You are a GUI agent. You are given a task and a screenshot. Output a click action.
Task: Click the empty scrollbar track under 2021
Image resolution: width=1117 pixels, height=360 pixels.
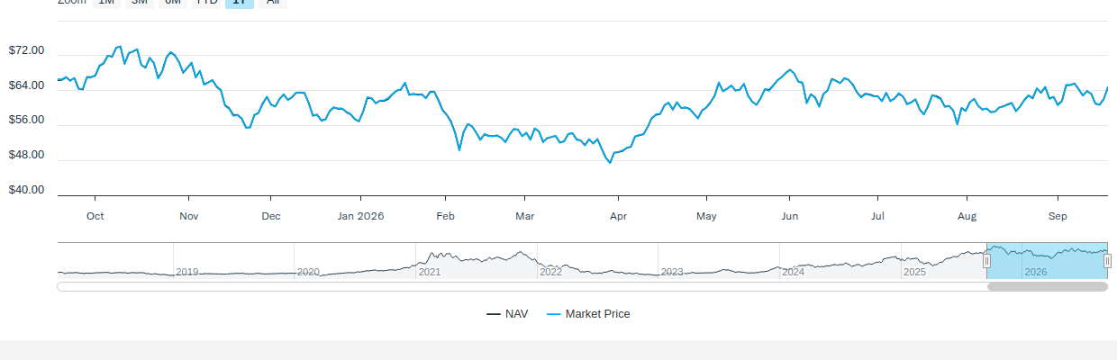click(430, 287)
